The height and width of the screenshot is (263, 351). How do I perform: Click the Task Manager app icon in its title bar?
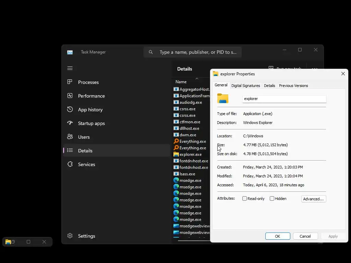pyautogui.click(x=70, y=52)
